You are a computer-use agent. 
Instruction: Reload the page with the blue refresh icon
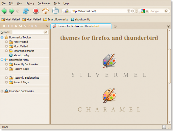(x=26, y=11)
